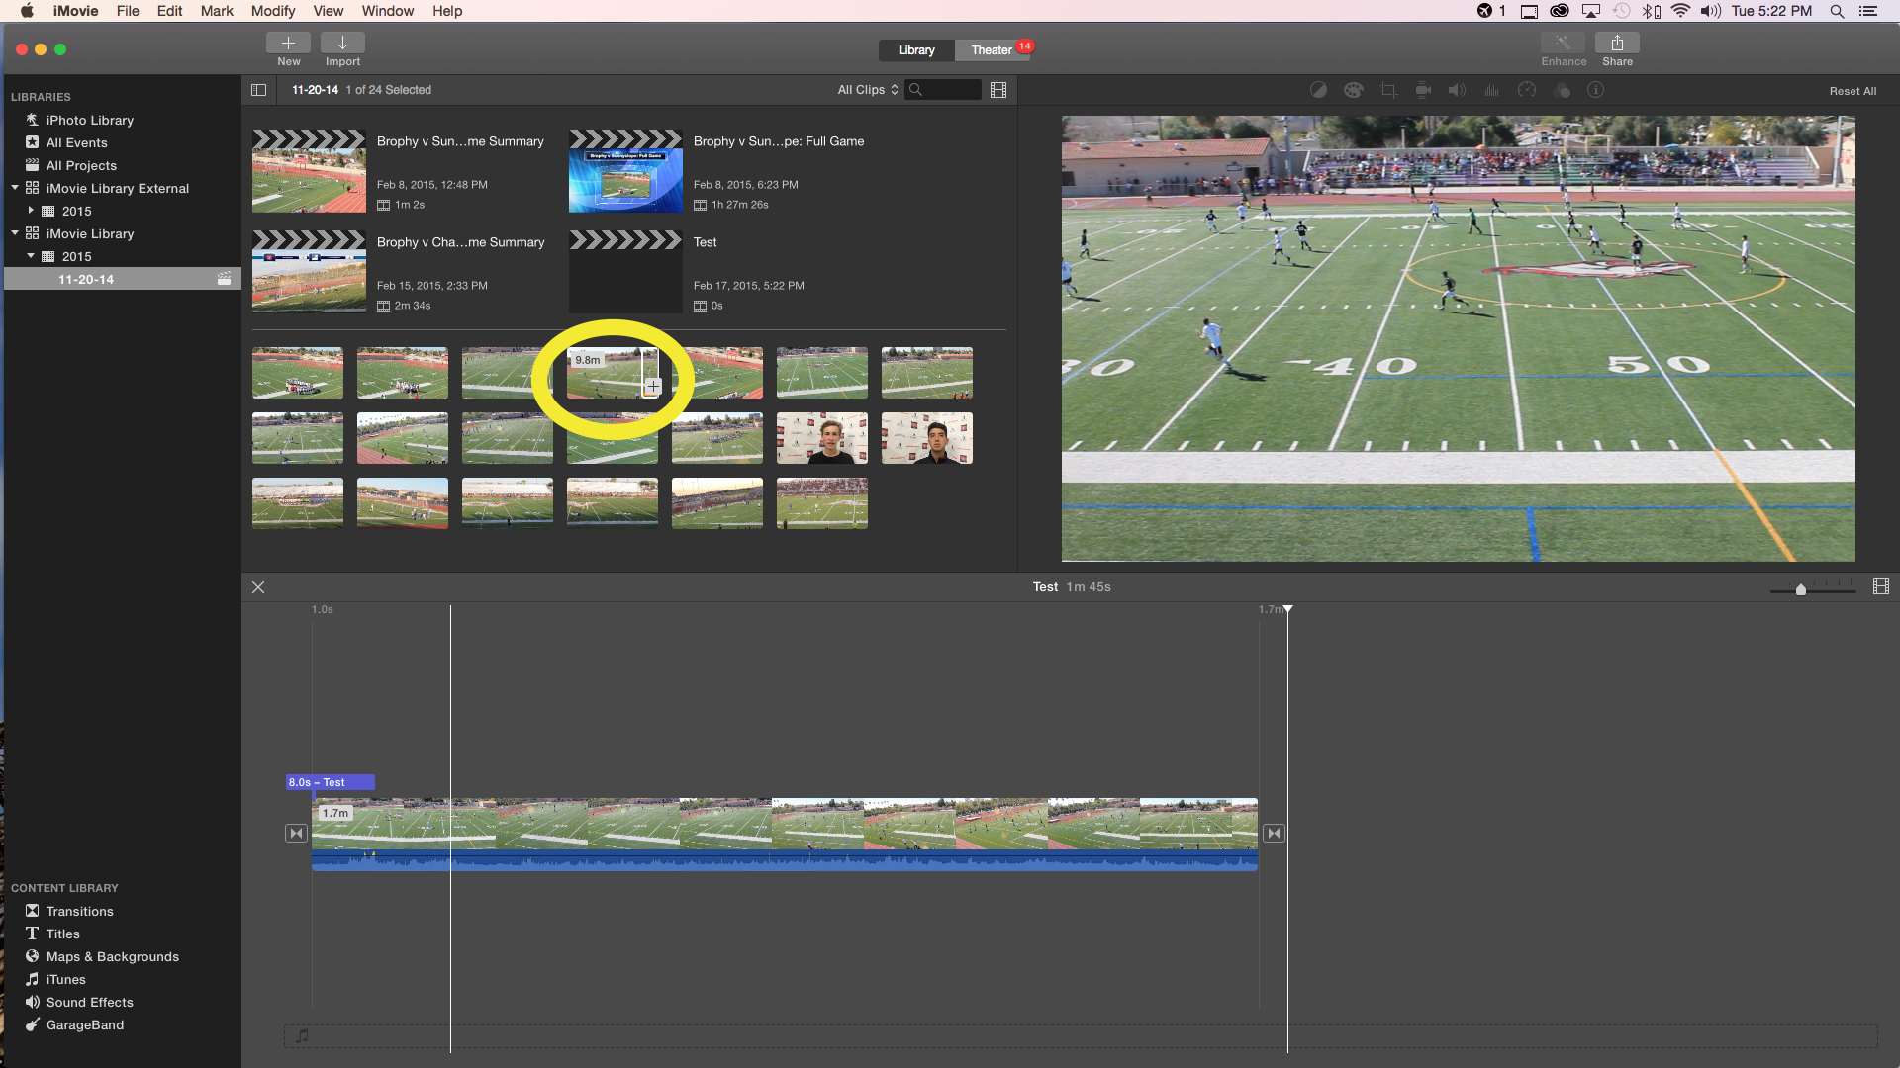Show the clip Information inspector
The width and height of the screenshot is (1900, 1068).
click(x=1596, y=90)
